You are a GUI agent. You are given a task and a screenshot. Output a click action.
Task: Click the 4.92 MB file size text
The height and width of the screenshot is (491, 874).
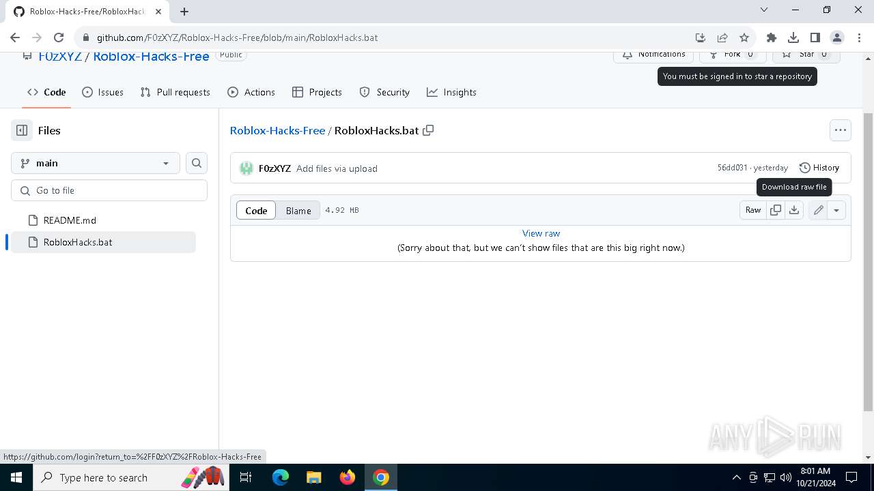coord(342,210)
